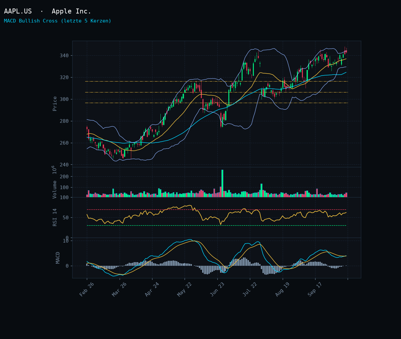The width and height of the screenshot is (401, 339).
Task: Click the 320 price tick label
Action: (64, 77)
